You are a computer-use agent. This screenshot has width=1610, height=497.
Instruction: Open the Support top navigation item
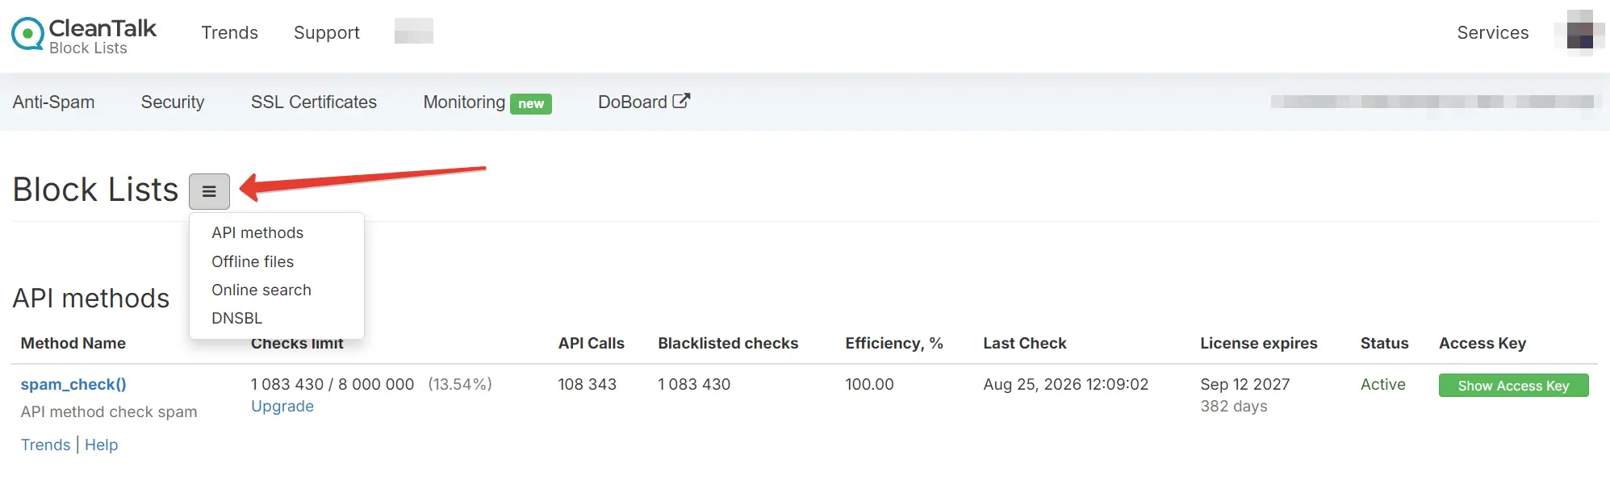[x=326, y=32]
